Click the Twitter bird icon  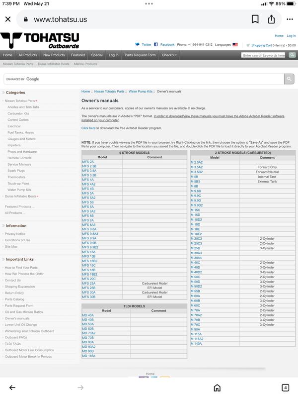[x=138, y=44]
